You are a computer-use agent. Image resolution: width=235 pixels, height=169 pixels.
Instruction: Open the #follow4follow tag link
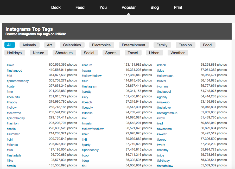click(92, 76)
